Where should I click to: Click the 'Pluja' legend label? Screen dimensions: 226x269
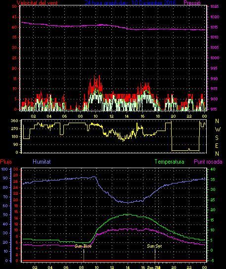point(6,162)
